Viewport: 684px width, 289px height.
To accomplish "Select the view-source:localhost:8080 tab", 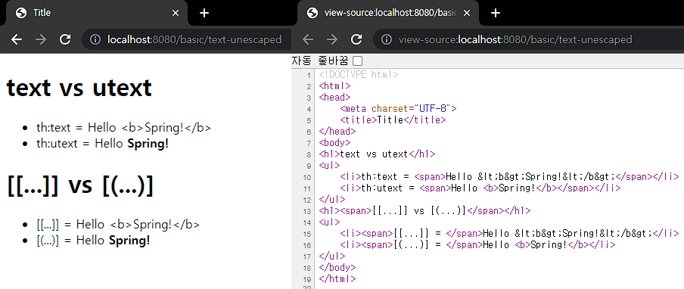I will (388, 13).
